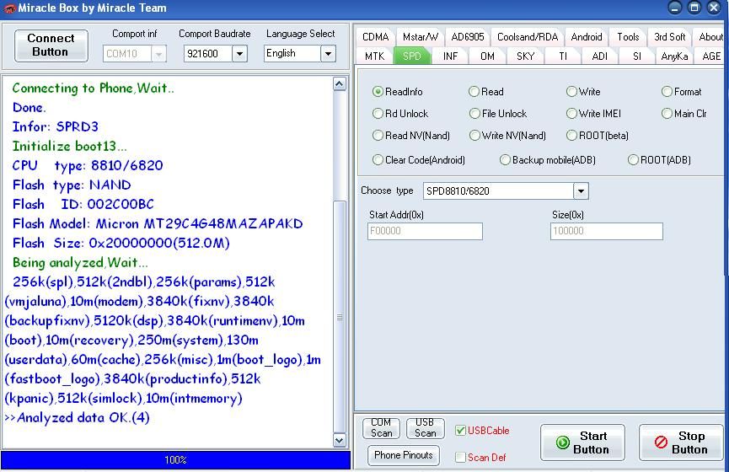Image resolution: width=729 pixels, height=472 pixels.
Task: Switch to the AD6905 tab
Action: click(468, 37)
